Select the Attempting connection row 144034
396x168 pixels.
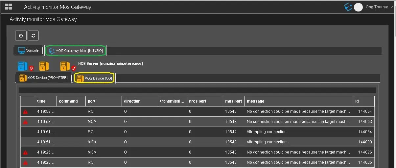tap(197, 132)
